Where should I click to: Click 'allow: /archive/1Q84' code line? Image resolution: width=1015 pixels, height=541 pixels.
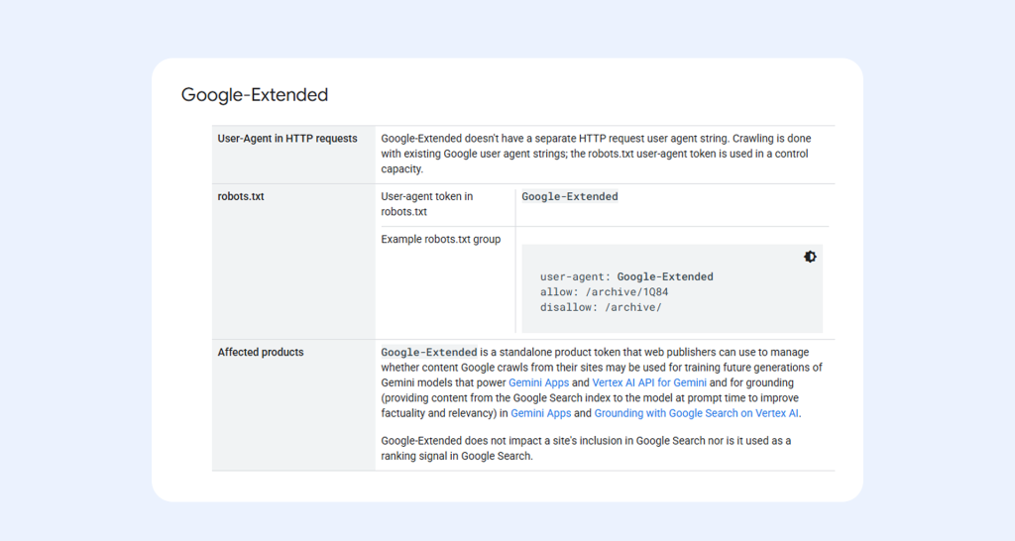[x=604, y=292]
